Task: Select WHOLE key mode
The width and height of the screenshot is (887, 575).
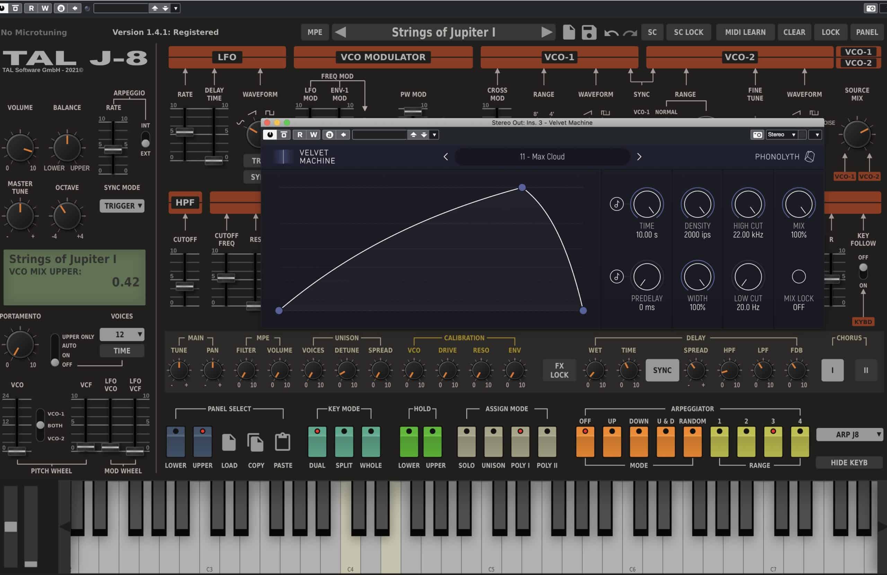Action: point(371,442)
